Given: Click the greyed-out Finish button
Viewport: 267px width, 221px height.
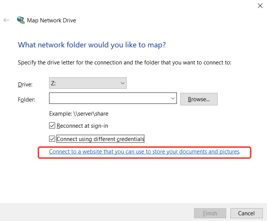Looking at the screenshot, I should pyautogui.click(x=210, y=213).
